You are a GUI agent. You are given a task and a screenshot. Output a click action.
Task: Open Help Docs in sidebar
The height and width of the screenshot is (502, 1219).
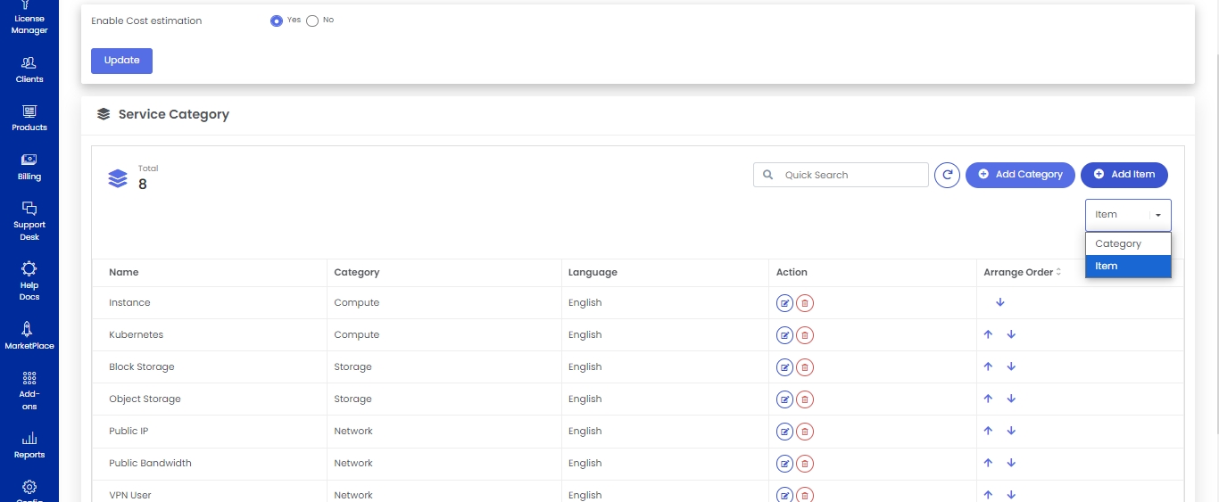pyautogui.click(x=29, y=281)
